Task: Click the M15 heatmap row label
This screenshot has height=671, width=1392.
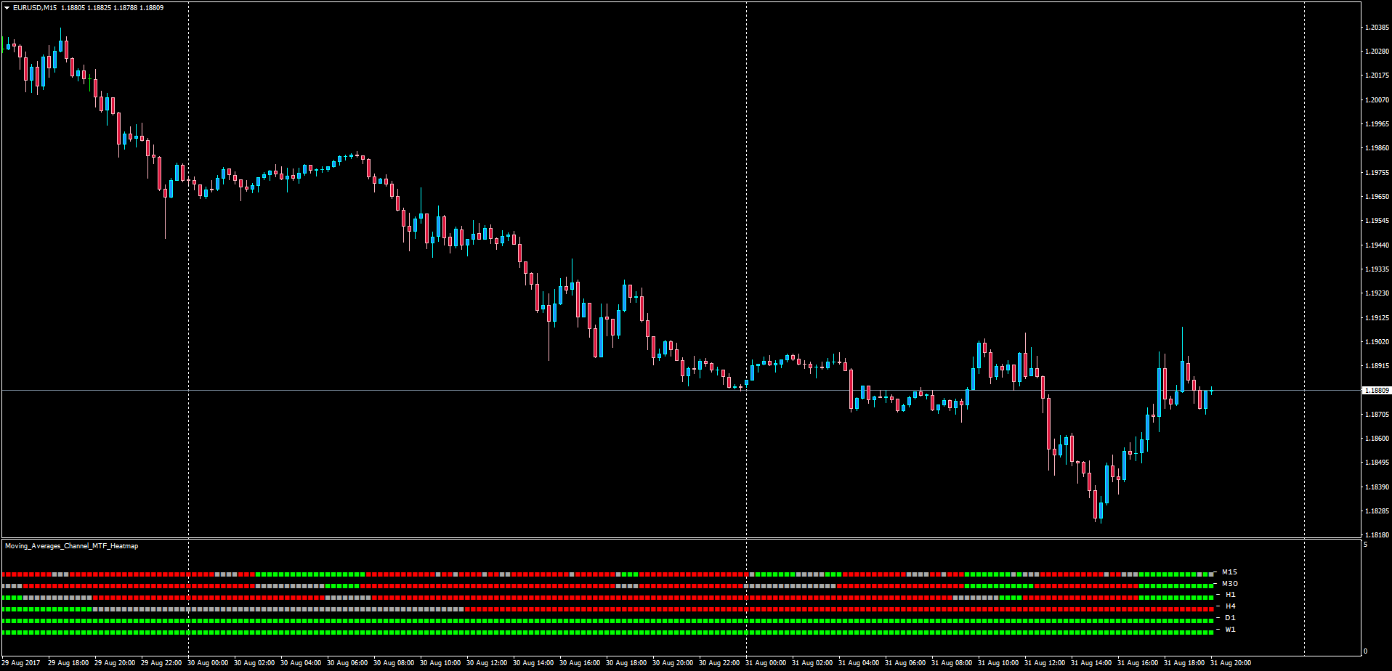Action: 1229,572
